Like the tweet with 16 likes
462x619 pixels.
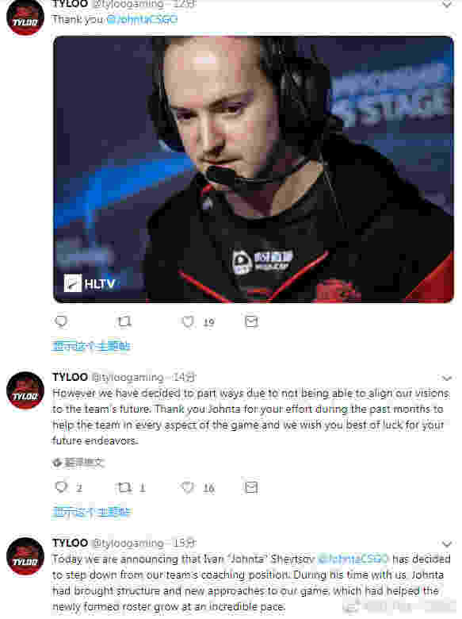pos(188,487)
